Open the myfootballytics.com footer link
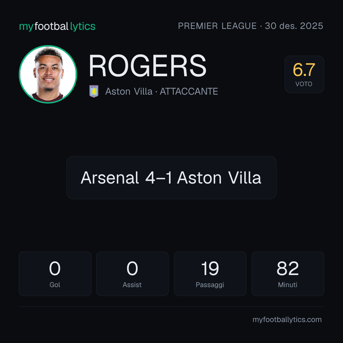The image size is (343, 343). pos(287,319)
